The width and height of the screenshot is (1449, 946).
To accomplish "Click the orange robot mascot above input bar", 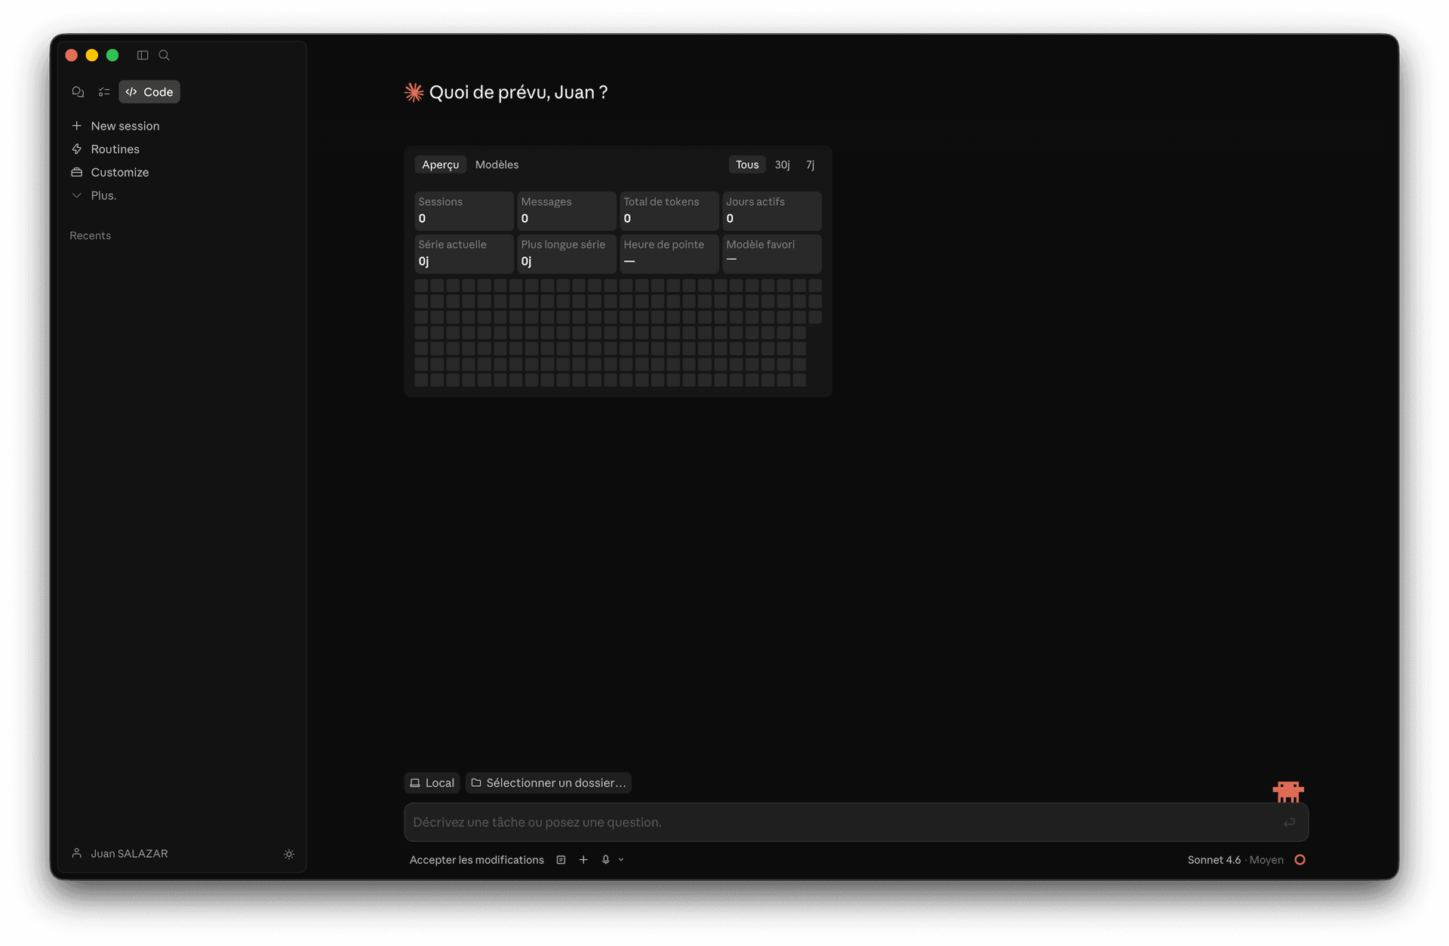I will pyautogui.click(x=1288, y=791).
